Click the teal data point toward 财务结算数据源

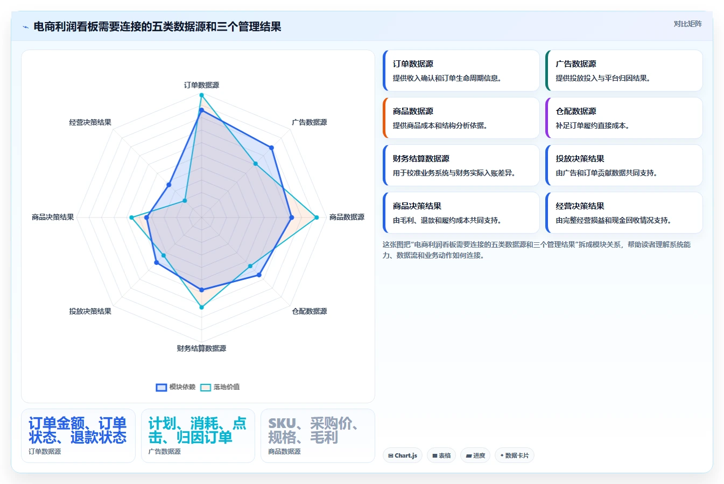[x=201, y=307]
